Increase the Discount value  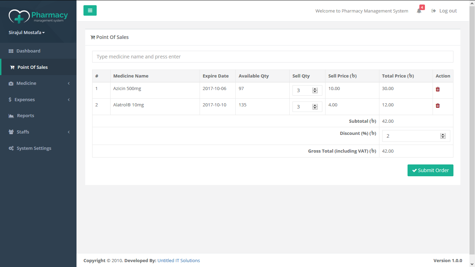tap(443, 135)
